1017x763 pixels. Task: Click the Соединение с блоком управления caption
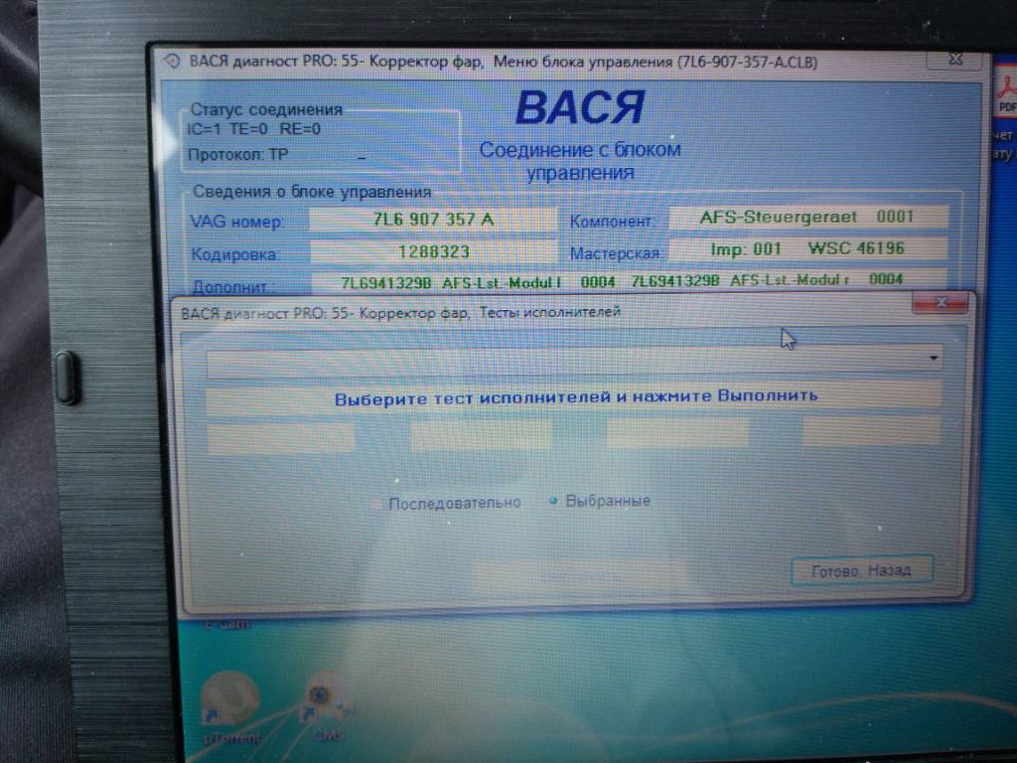580,161
